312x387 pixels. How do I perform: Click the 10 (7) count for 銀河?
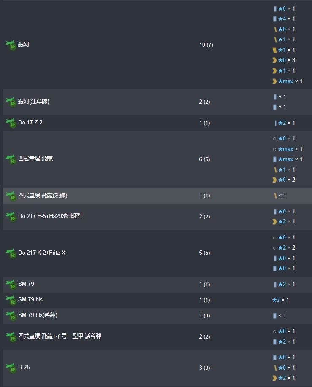tap(206, 45)
